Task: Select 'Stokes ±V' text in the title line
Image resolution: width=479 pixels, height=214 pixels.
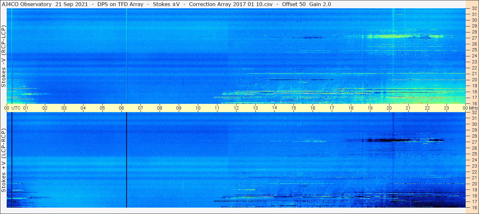Action: [x=166, y=4]
